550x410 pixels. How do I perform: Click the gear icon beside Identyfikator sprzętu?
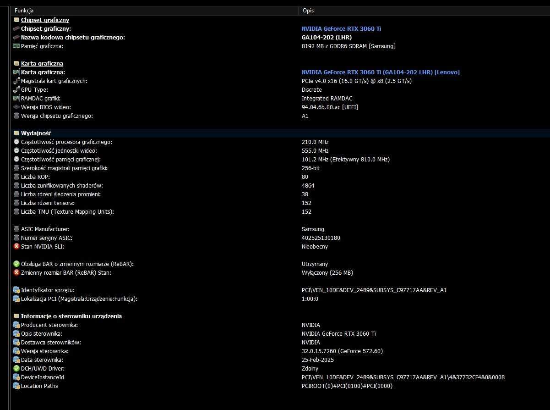tap(16, 290)
